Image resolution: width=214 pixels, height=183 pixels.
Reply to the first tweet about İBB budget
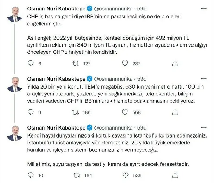click(31, 64)
